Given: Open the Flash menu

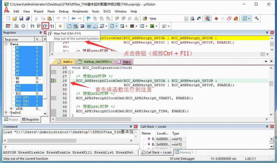Looking at the screenshot, I should pos(51,11).
